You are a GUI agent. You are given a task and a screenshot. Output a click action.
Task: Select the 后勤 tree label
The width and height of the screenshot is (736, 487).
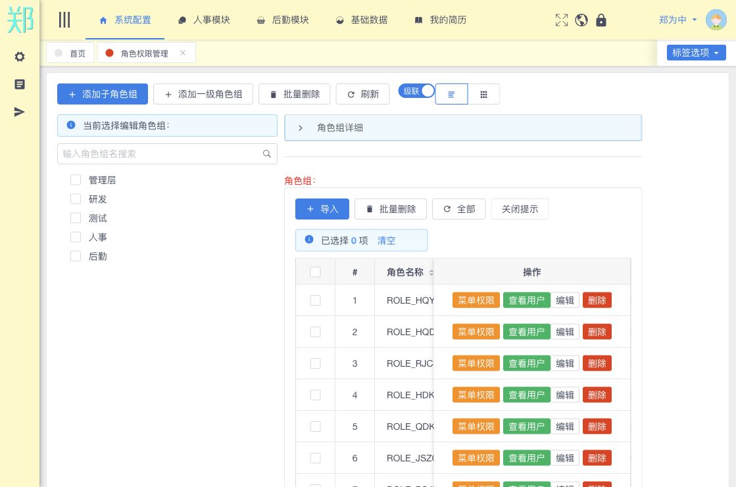[97, 256]
